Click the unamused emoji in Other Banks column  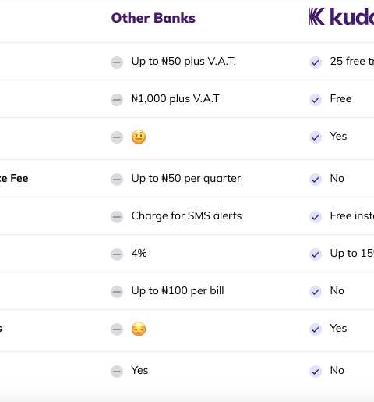pyautogui.click(x=139, y=329)
